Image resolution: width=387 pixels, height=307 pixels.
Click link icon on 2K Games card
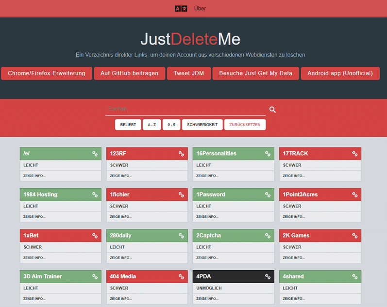(x=354, y=236)
